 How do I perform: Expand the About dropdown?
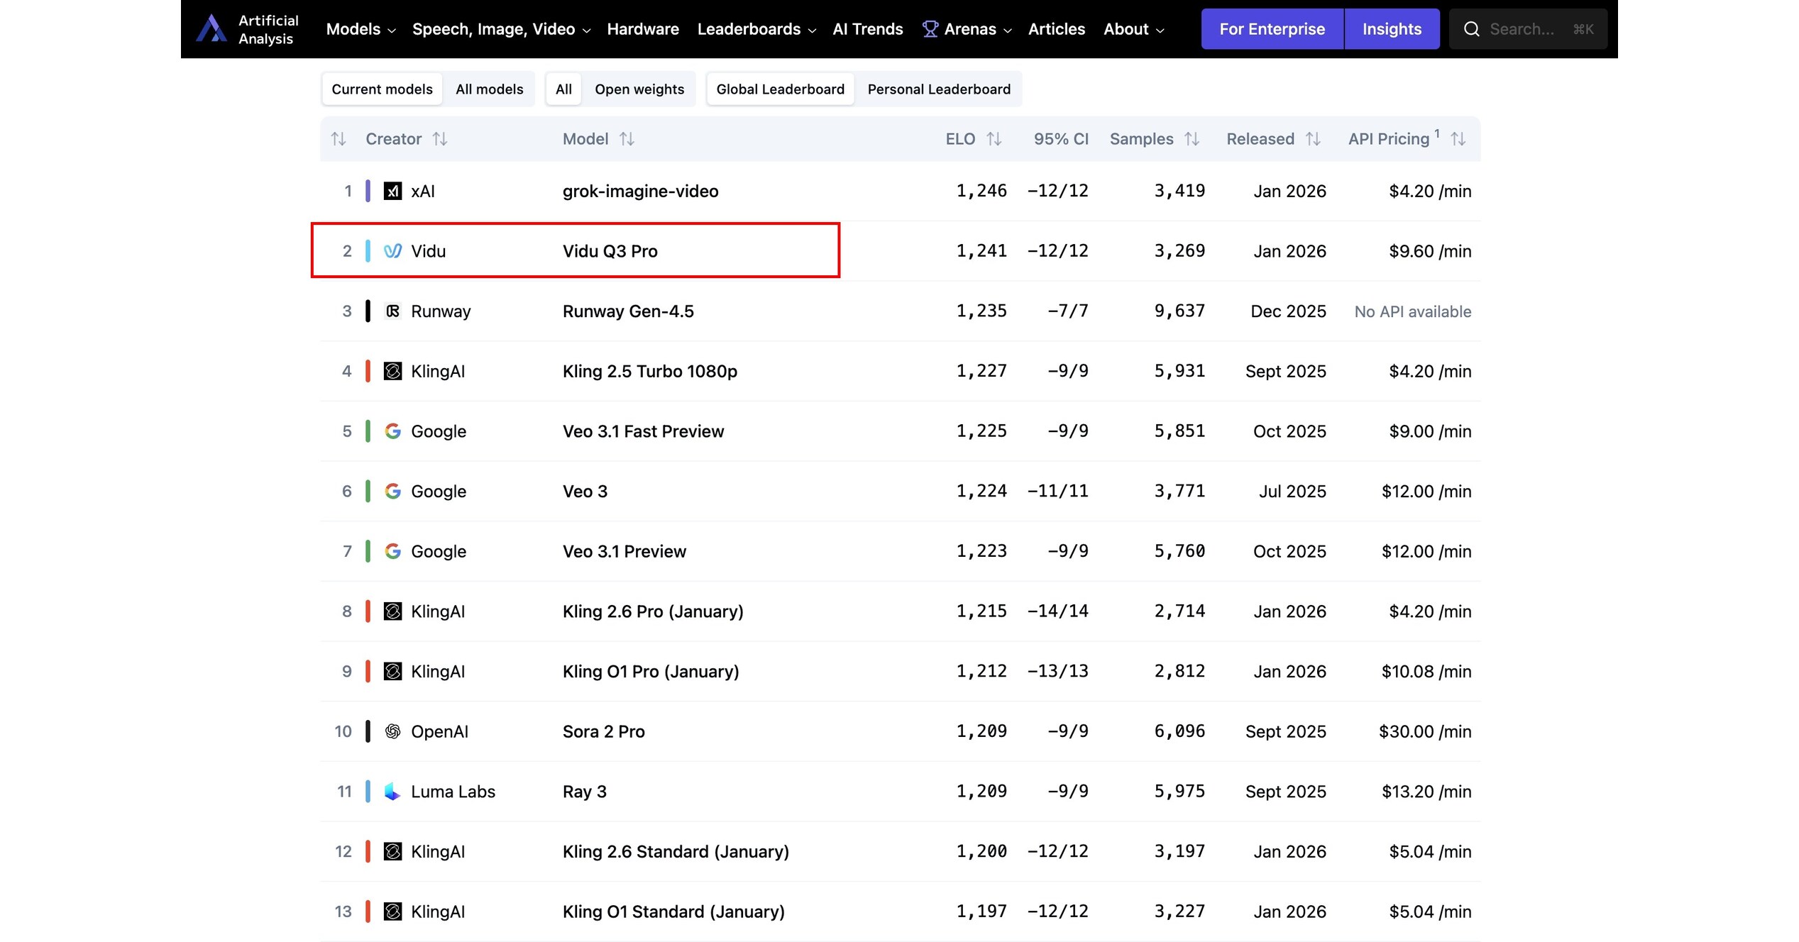pyautogui.click(x=1133, y=28)
